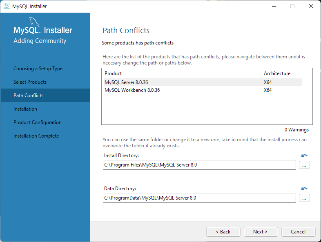Click the 0 Warnings label

click(296, 130)
